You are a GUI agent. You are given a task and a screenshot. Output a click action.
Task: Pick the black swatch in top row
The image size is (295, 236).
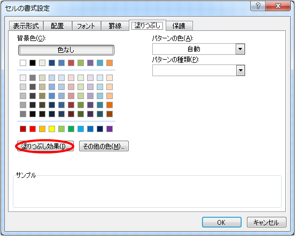tap(33, 63)
